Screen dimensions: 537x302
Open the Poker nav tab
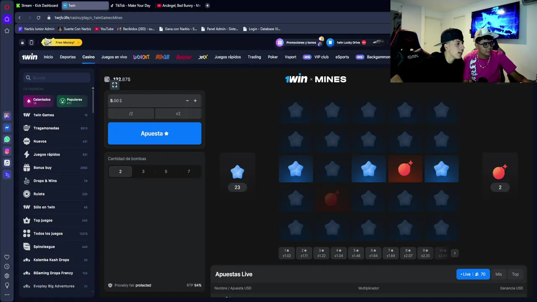[x=273, y=57]
